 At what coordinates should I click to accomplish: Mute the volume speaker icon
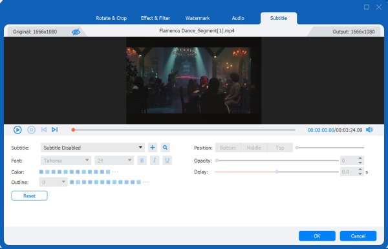[369, 130]
